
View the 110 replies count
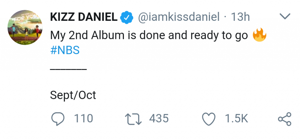83,119
